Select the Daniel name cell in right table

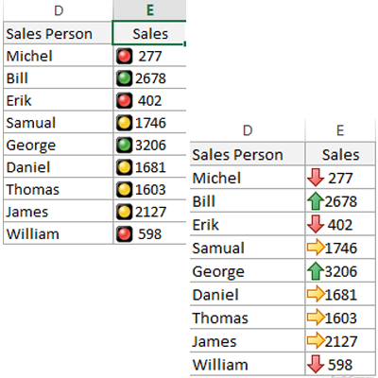click(248, 295)
